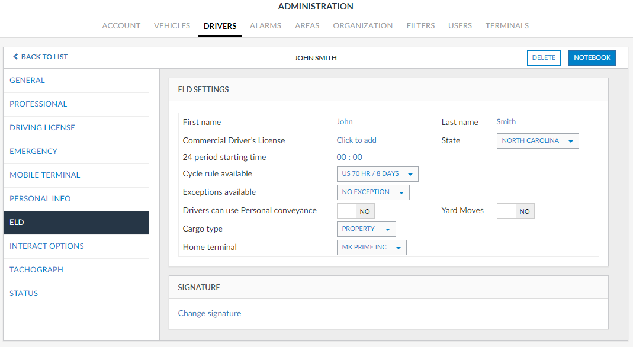Open the driver Notebook
Image resolution: width=633 pixels, height=347 pixels.
coord(592,58)
